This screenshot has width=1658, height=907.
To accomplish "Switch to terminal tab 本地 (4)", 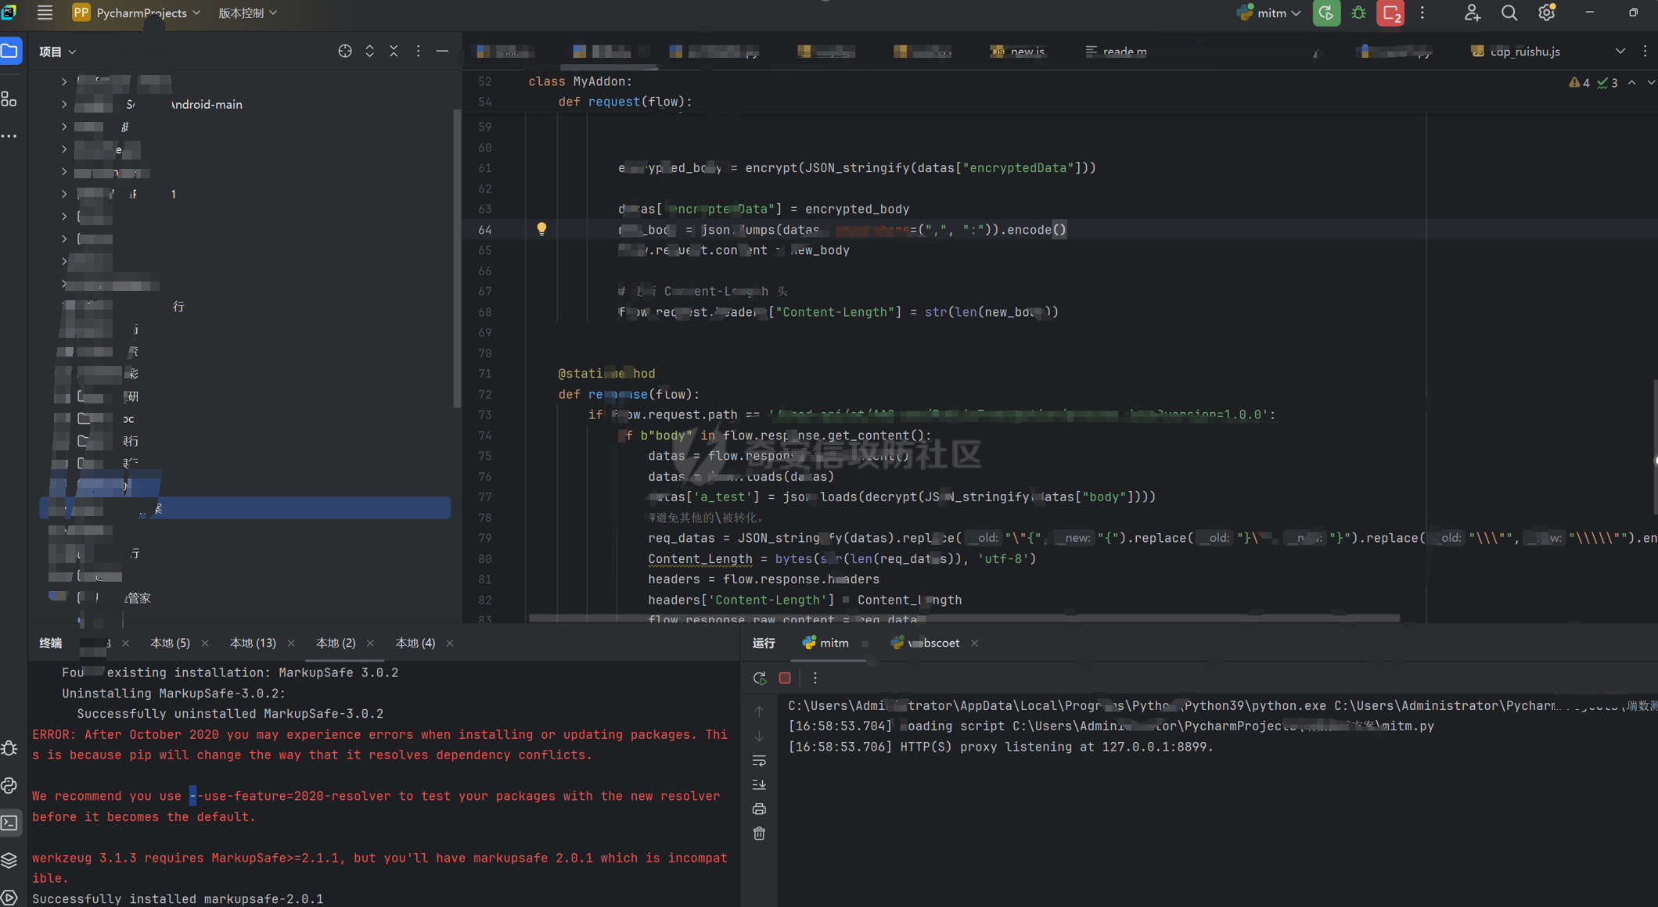I will click(415, 643).
